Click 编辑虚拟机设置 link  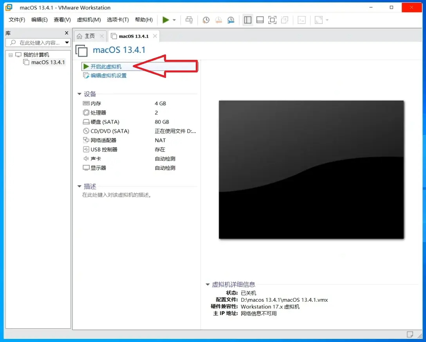tap(108, 76)
